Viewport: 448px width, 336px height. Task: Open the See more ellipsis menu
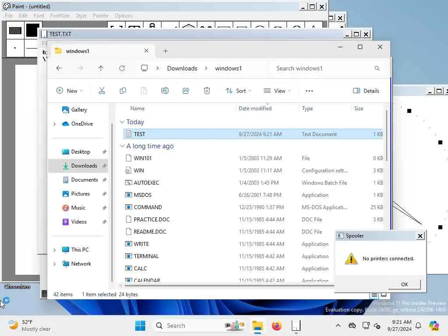[309, 91]
